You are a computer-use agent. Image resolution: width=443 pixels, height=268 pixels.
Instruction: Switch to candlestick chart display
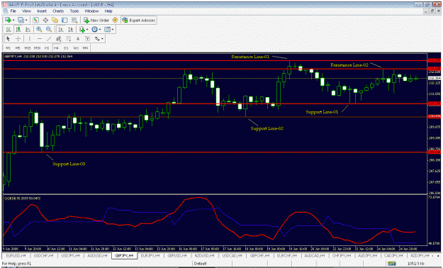click(x=18, y=29)
